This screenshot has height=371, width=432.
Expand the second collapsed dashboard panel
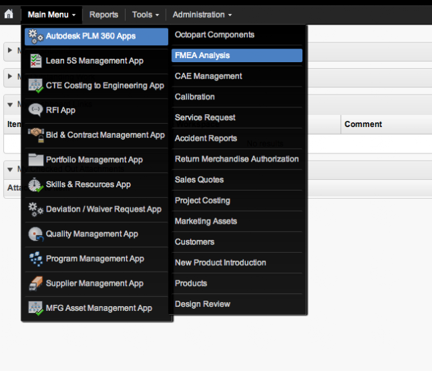10,76
